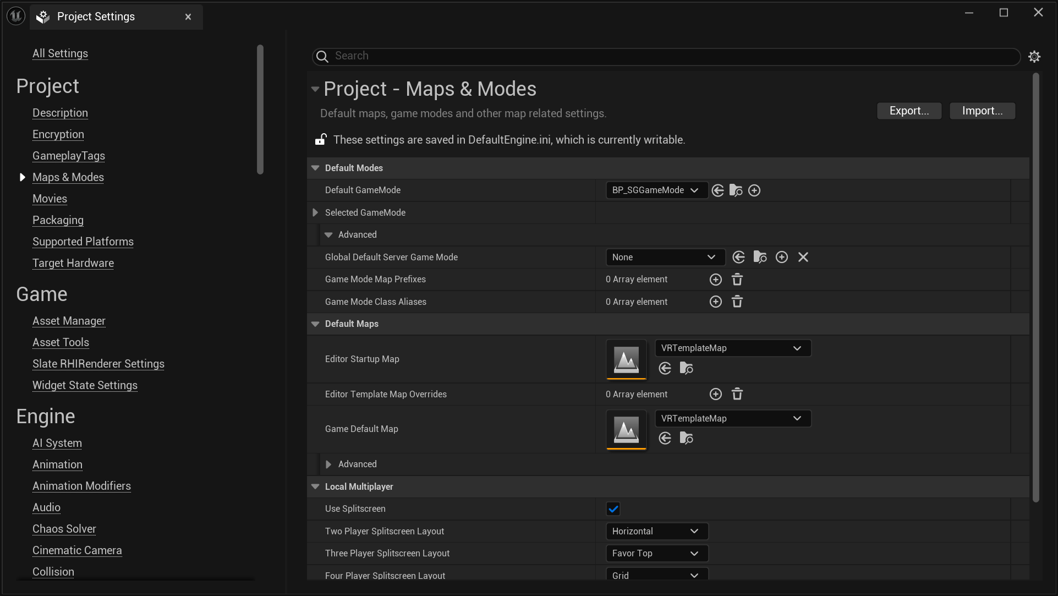Click the Import... button
Image resolution: width=1058 pixels, height=596 pixels.
click(x=982, y=111)
